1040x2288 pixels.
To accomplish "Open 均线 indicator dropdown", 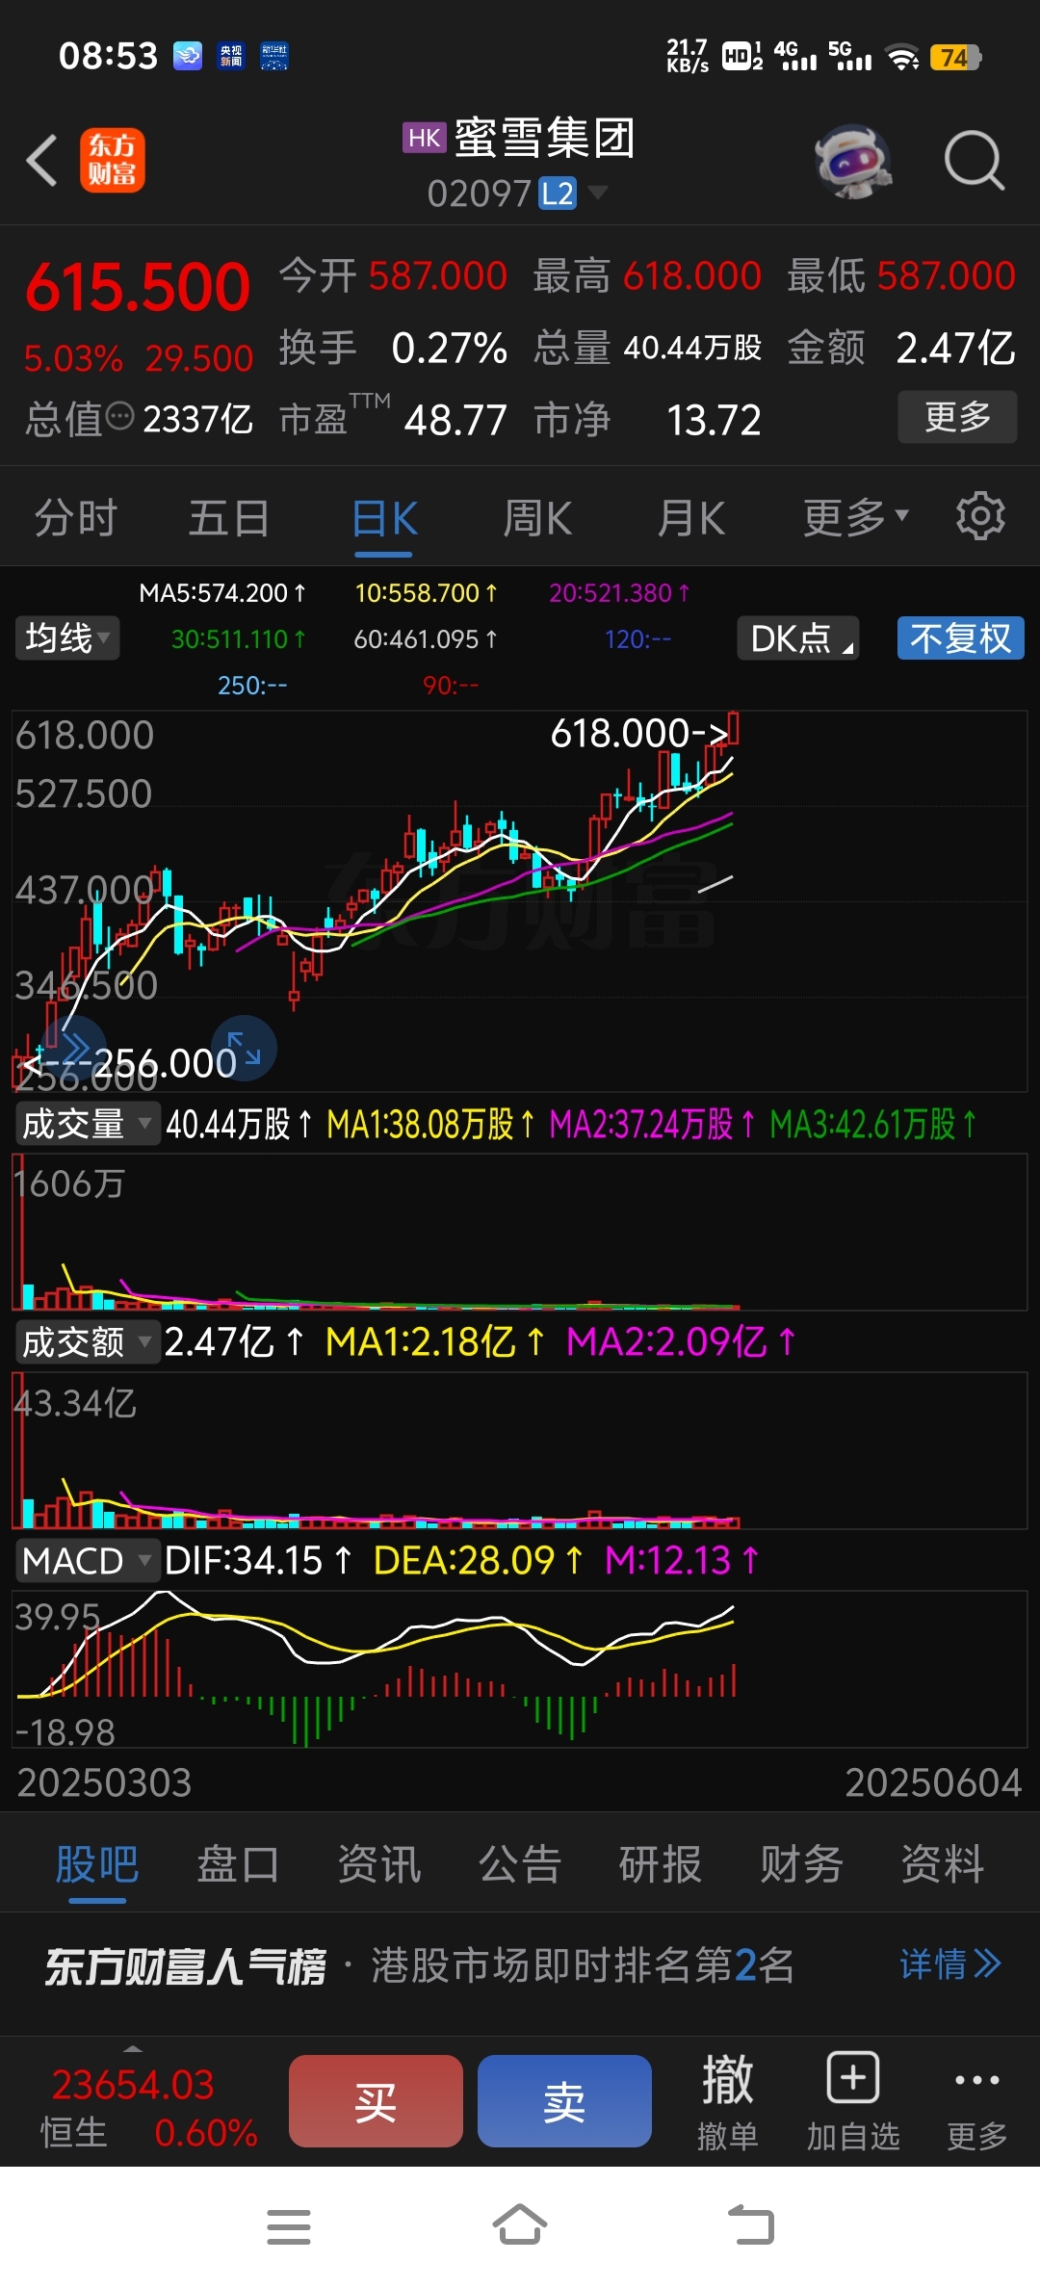I will tap(67, 637).
